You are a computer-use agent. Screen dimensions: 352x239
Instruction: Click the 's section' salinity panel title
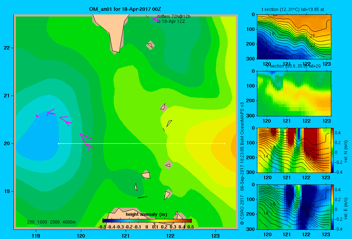[294, 66]
